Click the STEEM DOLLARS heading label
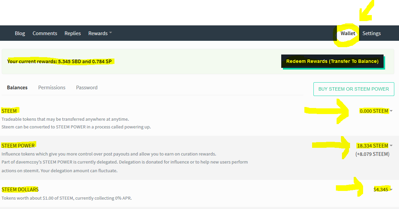 (x=20, y=190)
